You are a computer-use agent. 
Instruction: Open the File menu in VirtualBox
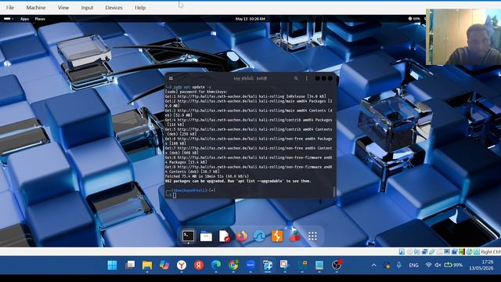(x=10, y=7)
